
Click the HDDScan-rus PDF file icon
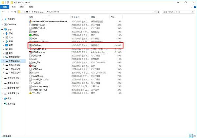click(x=30, y=52)
